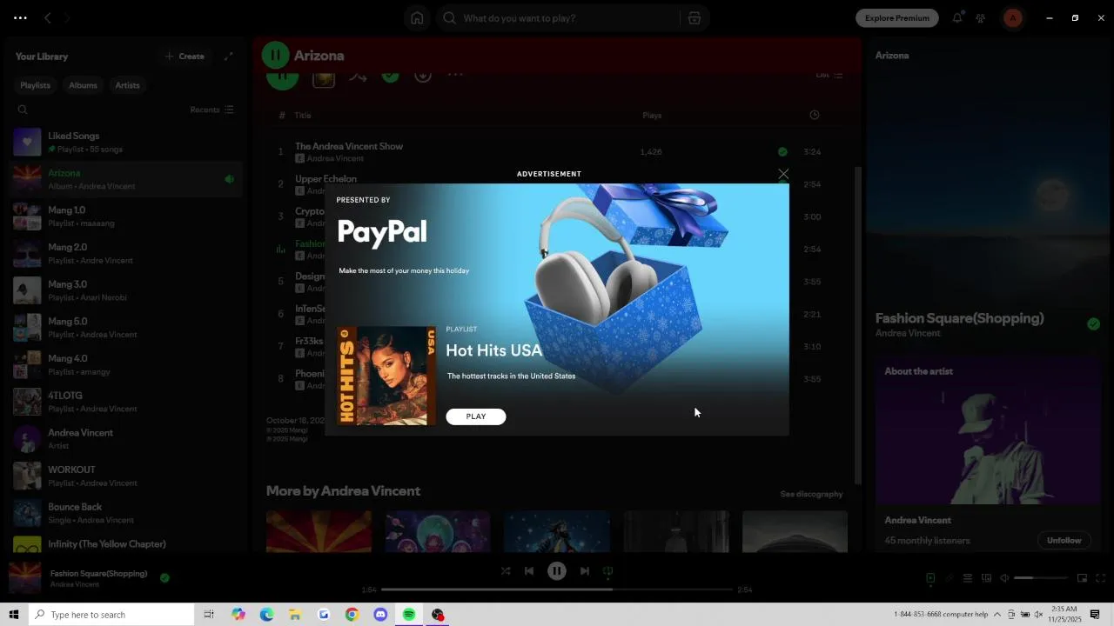1114x626 pixels.
Task: Toggle the saved check next to Fashion Square(Shopping)
Action: point(1093,323)
